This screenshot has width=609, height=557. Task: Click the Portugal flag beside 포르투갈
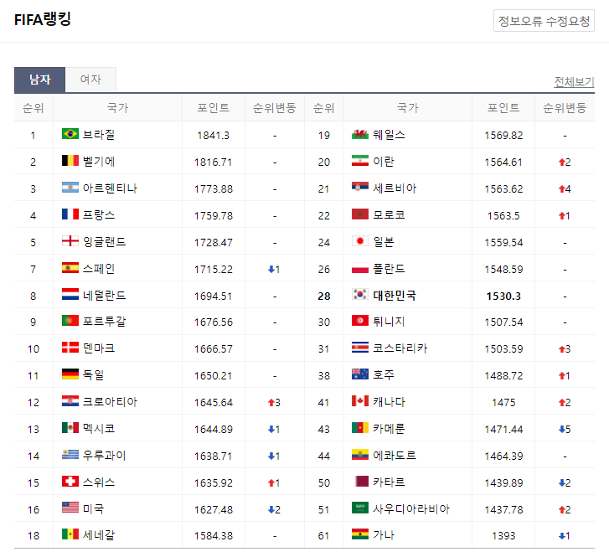[x=70, y=321]
